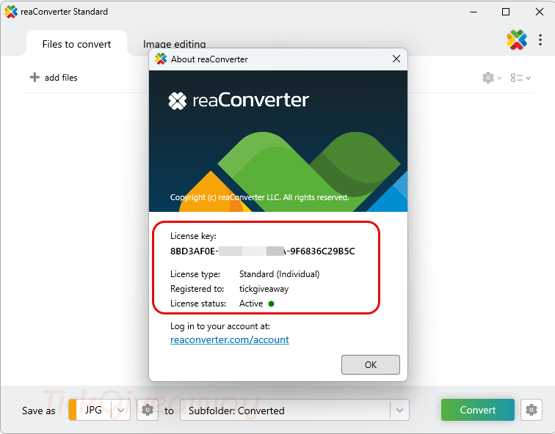Click the plus icon beside add files

[35, 77]
